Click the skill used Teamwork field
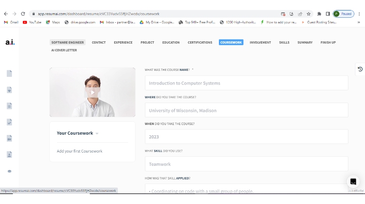Viewport: 365px width, 204px height. [x=246, y=164]
